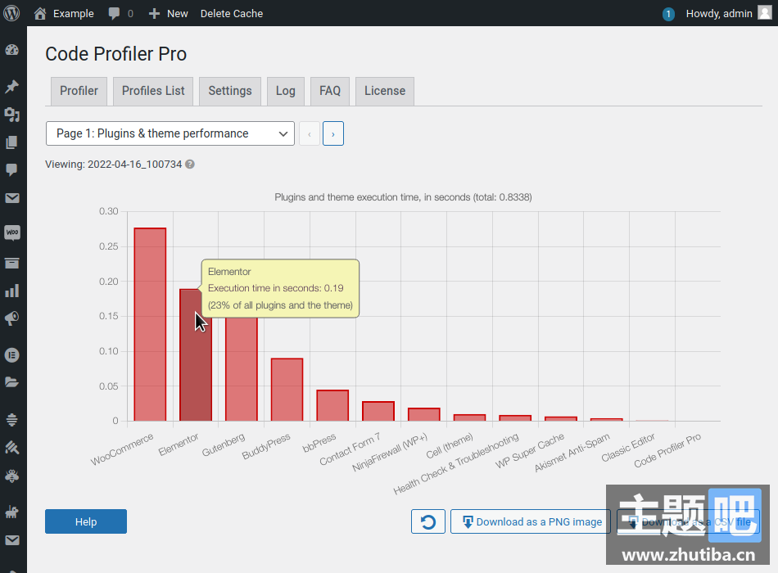Open the Dashboard from the sidebar
The width and height of the screenshot is (778, 573).
[x=12, y=50]
